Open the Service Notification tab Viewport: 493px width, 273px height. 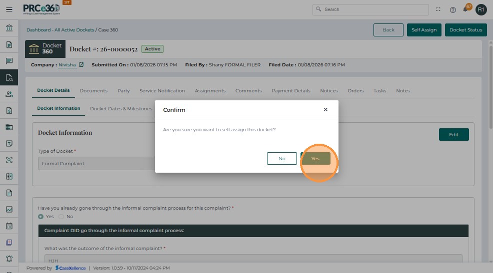pyautogui.click(x=162, y=91)
